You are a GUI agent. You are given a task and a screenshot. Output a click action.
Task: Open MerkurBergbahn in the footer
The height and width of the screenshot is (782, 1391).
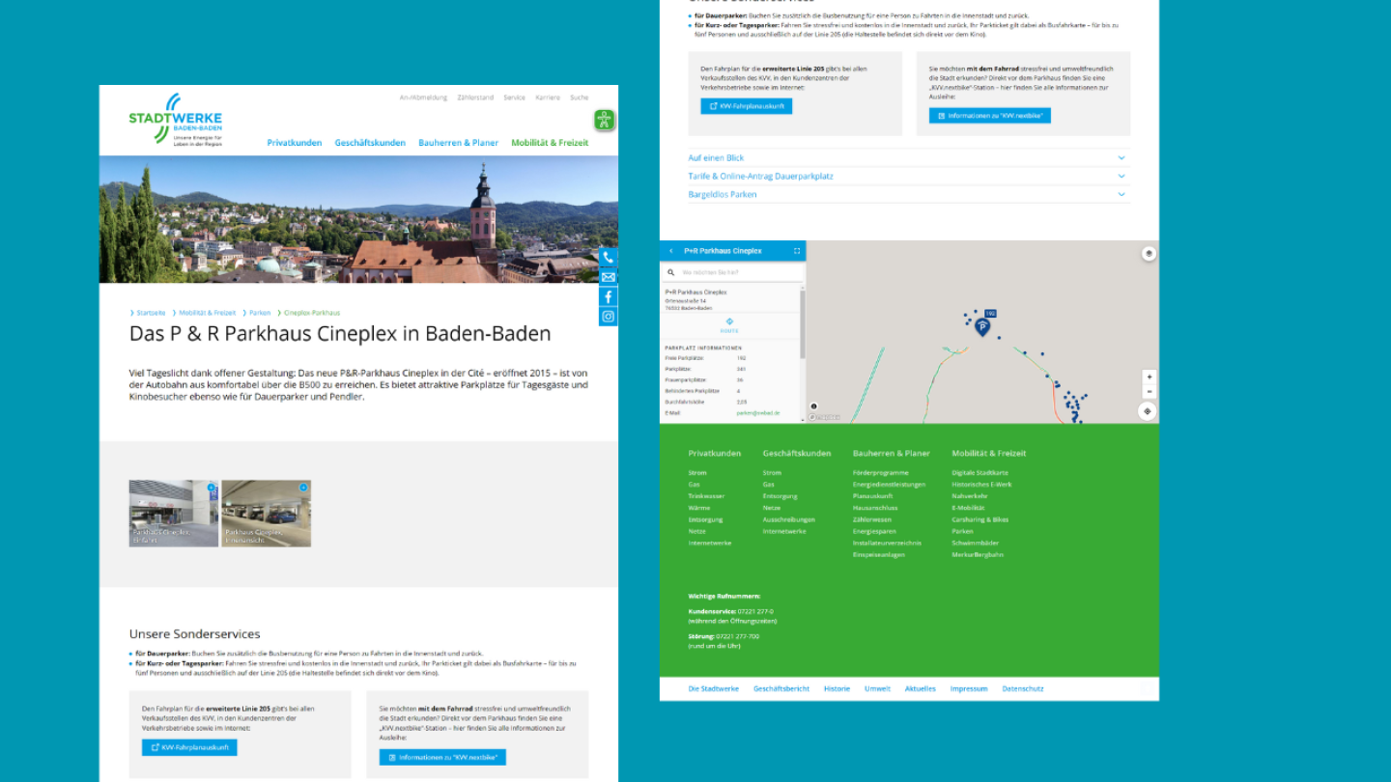coord(978,554)
